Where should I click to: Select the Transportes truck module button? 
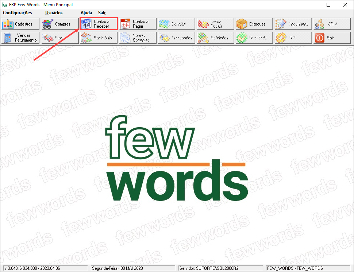[176, 38]
